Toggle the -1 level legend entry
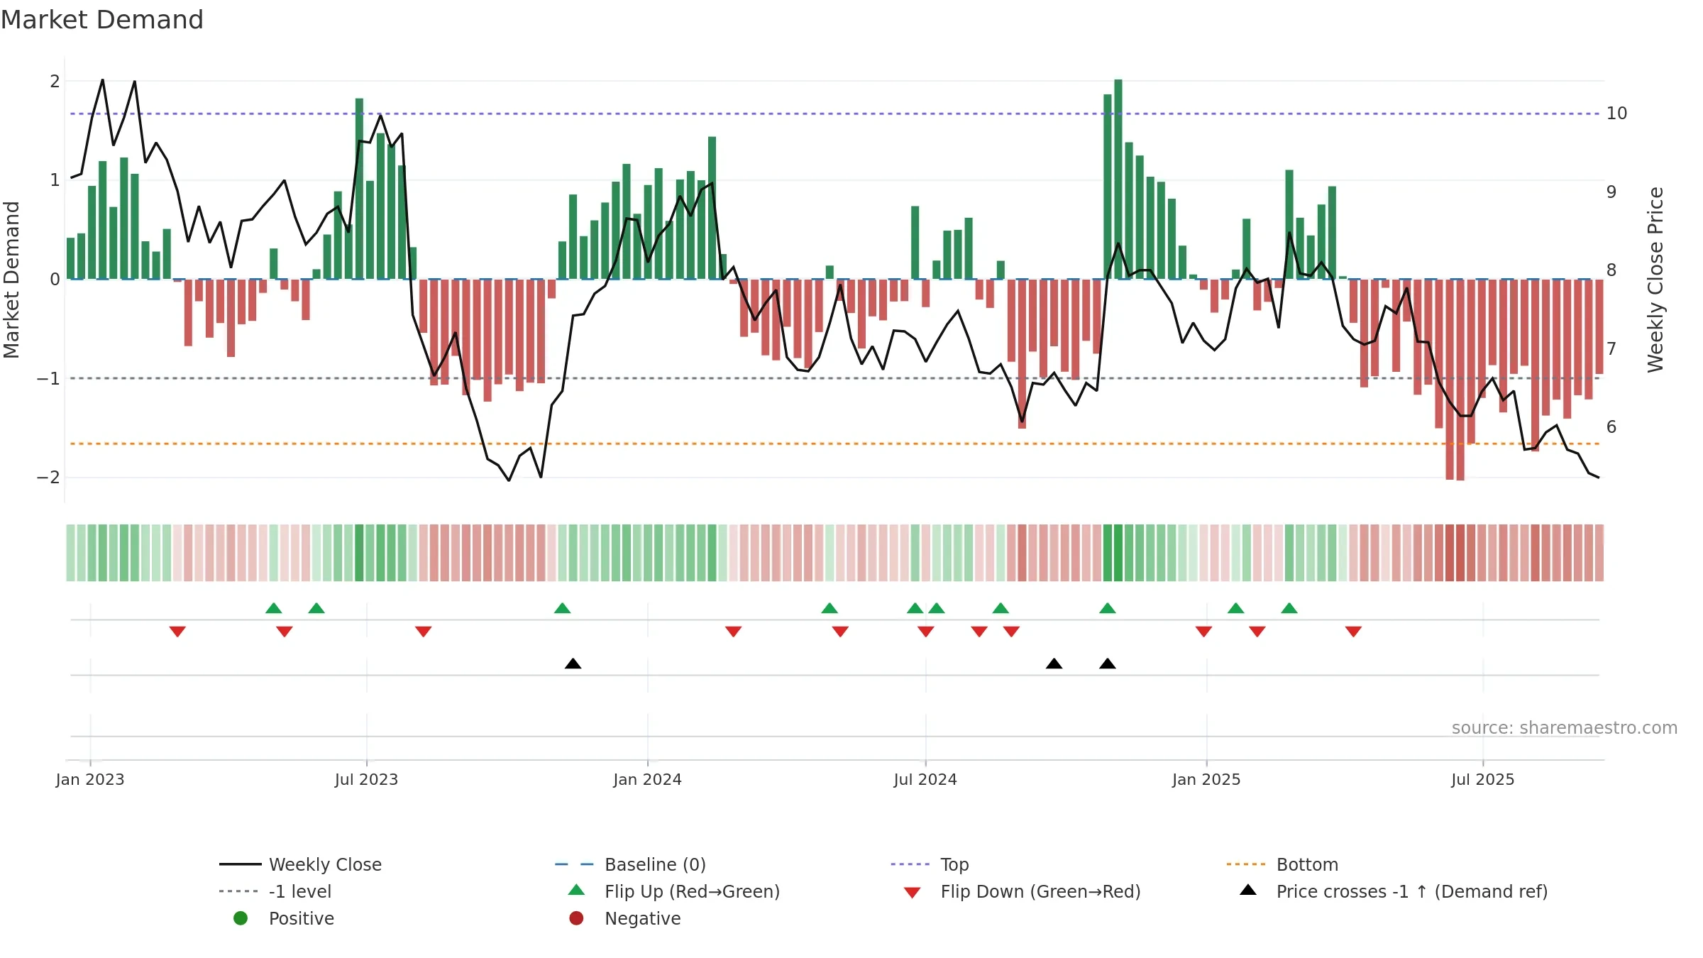The image size is (1703, 958). tap(275, 891)
